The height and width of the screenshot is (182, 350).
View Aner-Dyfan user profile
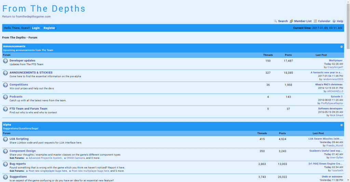(337, 157)
